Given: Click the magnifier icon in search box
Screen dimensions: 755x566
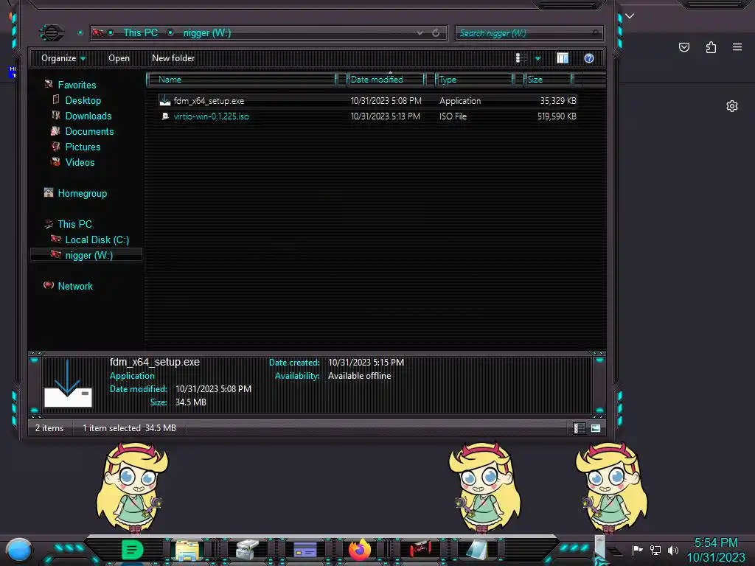Looking at the screenshot, I should coord(596,32).
